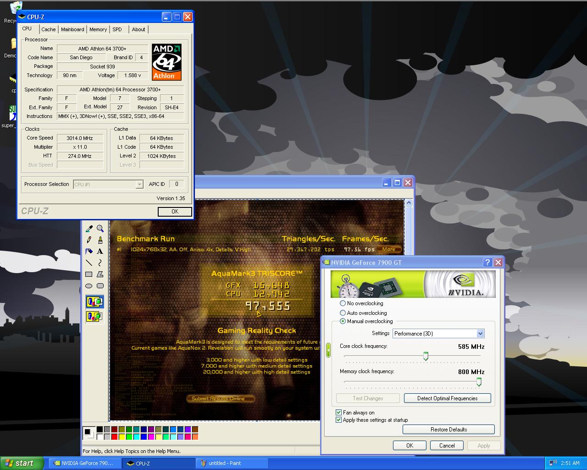587x470 pixels.
Task: Click the green side-panel expander handle
Action: [328, 351]
